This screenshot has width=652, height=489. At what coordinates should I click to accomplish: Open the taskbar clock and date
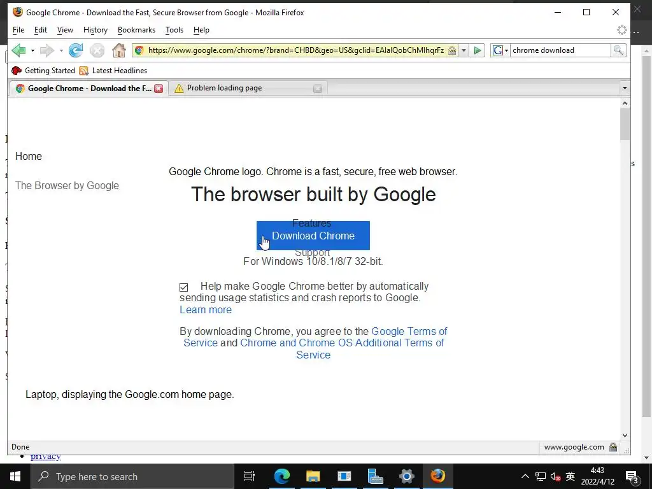[x=597, y=476]
